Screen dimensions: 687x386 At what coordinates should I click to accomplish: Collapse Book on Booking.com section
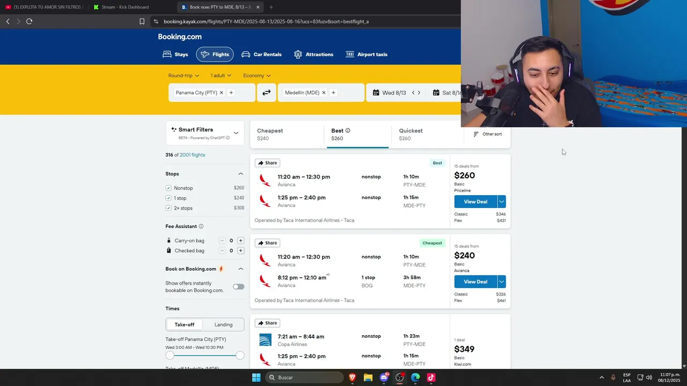(240, 269)
